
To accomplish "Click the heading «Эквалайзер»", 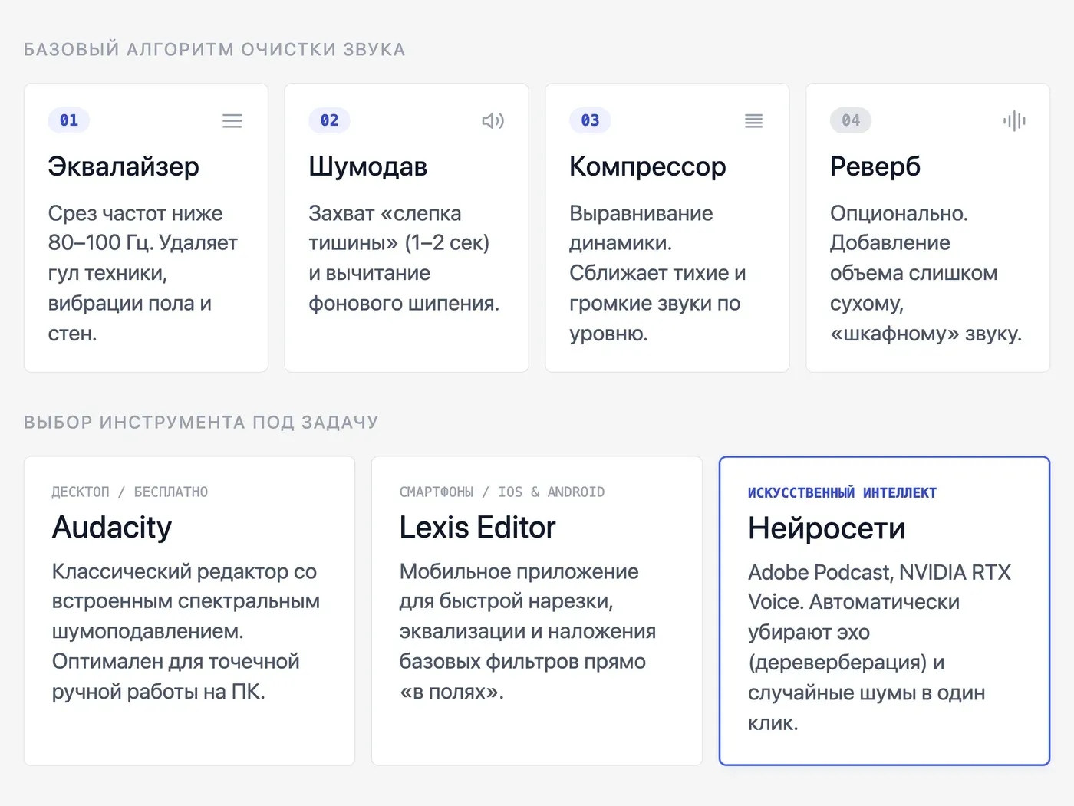I will 124,166.
